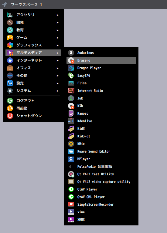Click the ワークスペース 1 panel label
The height and width of the screenshot is (233, 167).
26,5
